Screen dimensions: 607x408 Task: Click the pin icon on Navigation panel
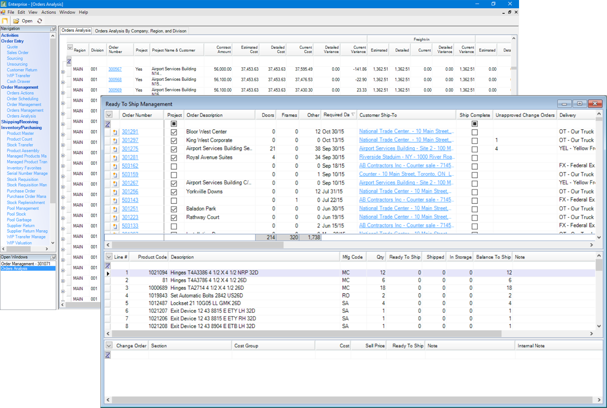pos(53,29)
